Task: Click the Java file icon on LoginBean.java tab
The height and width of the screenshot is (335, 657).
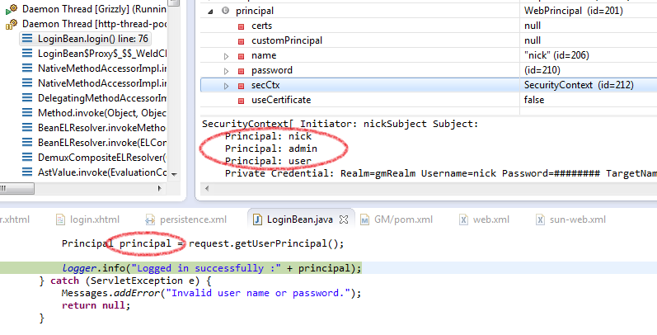Action: tap(258, 219)
